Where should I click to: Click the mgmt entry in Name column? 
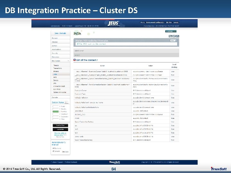[77, 118]
